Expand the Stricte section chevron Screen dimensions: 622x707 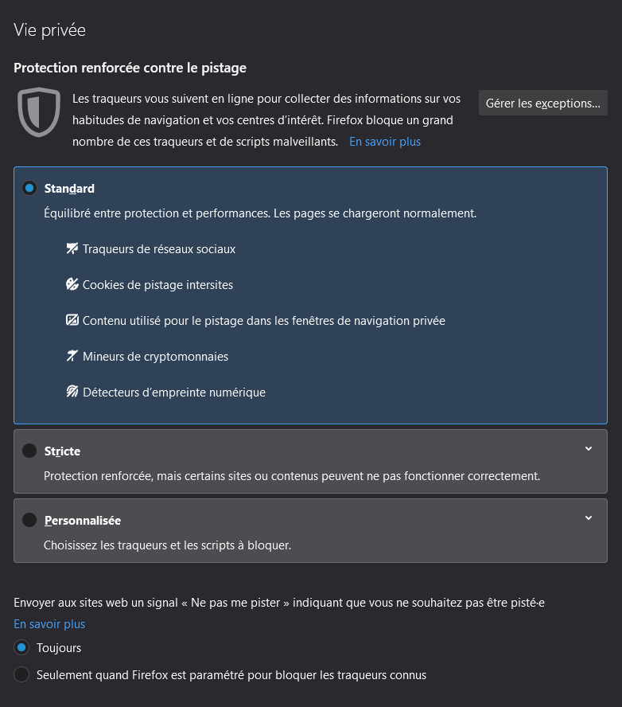coord(589,449)
